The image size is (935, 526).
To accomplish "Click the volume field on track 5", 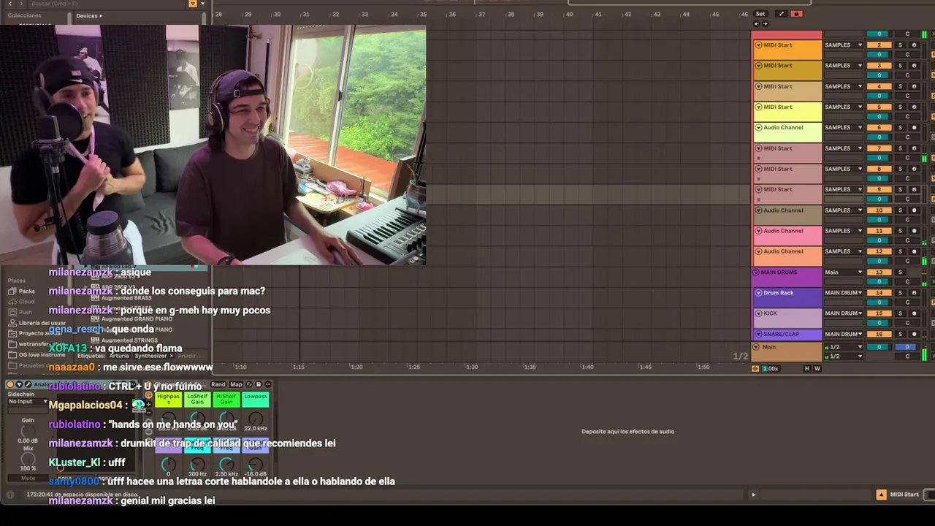I will tap(879, 116).
